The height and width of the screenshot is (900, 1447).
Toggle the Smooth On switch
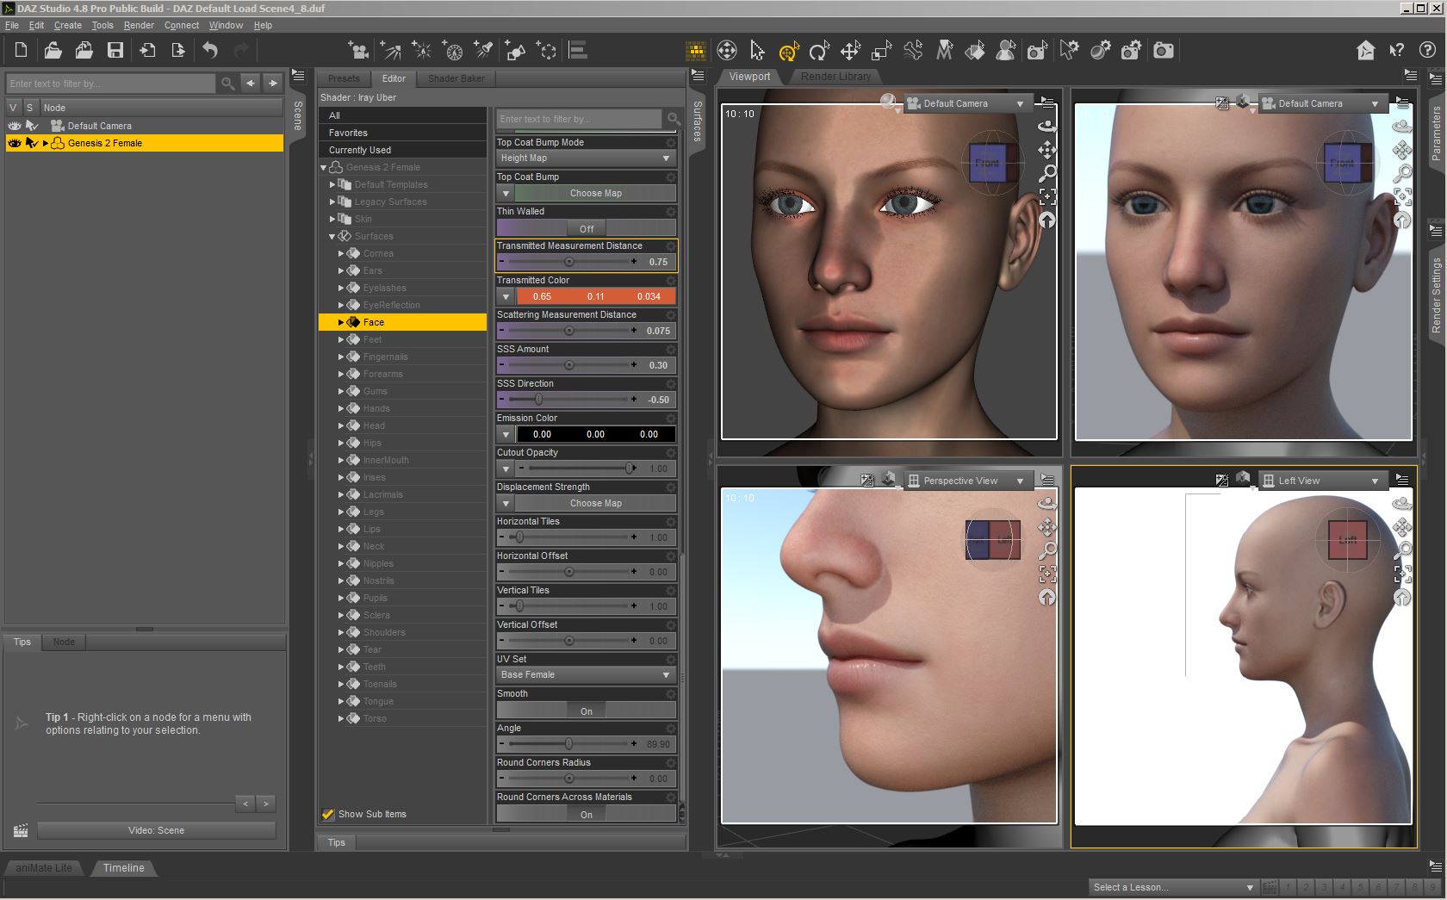pos(586,711)
